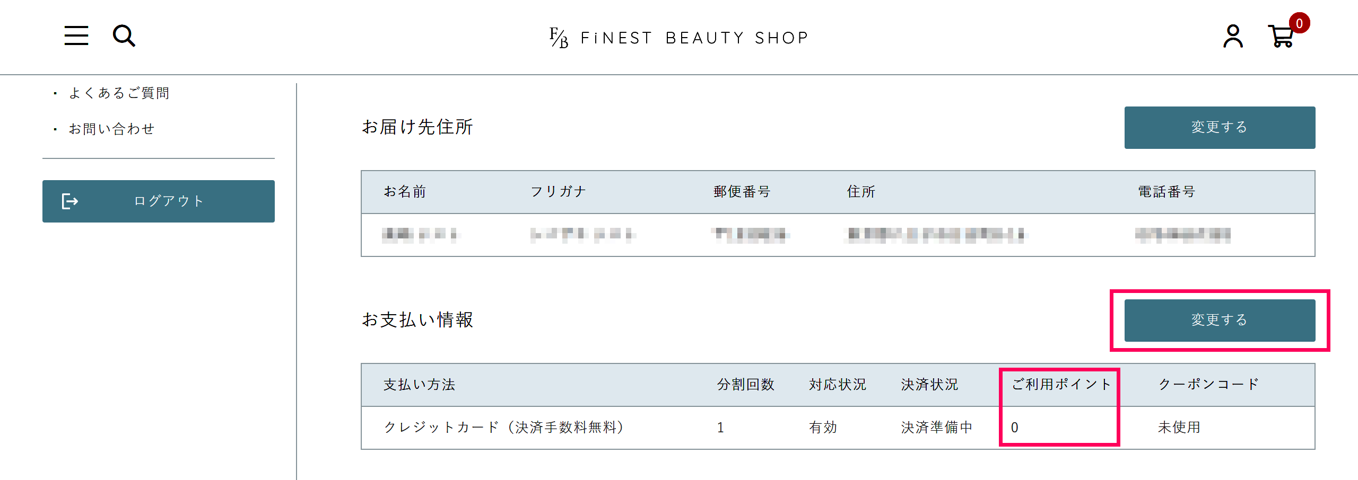Open よくあるご質問 sidebar link

click(119, 93)
